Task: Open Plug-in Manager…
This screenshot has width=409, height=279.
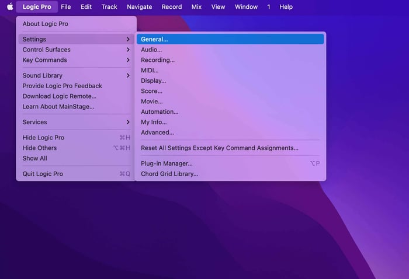Action: coord(230,163)
